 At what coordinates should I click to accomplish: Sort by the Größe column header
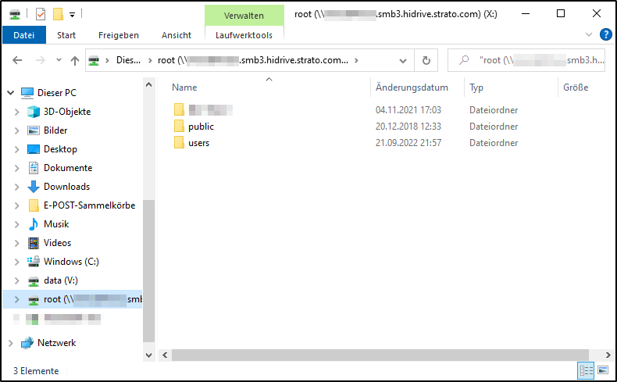(576, 87)
